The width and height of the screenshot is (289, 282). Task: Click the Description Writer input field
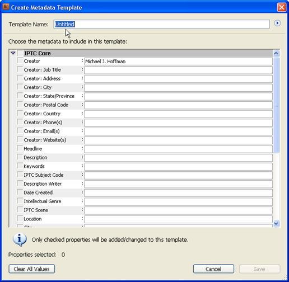(x=178, y=184)
